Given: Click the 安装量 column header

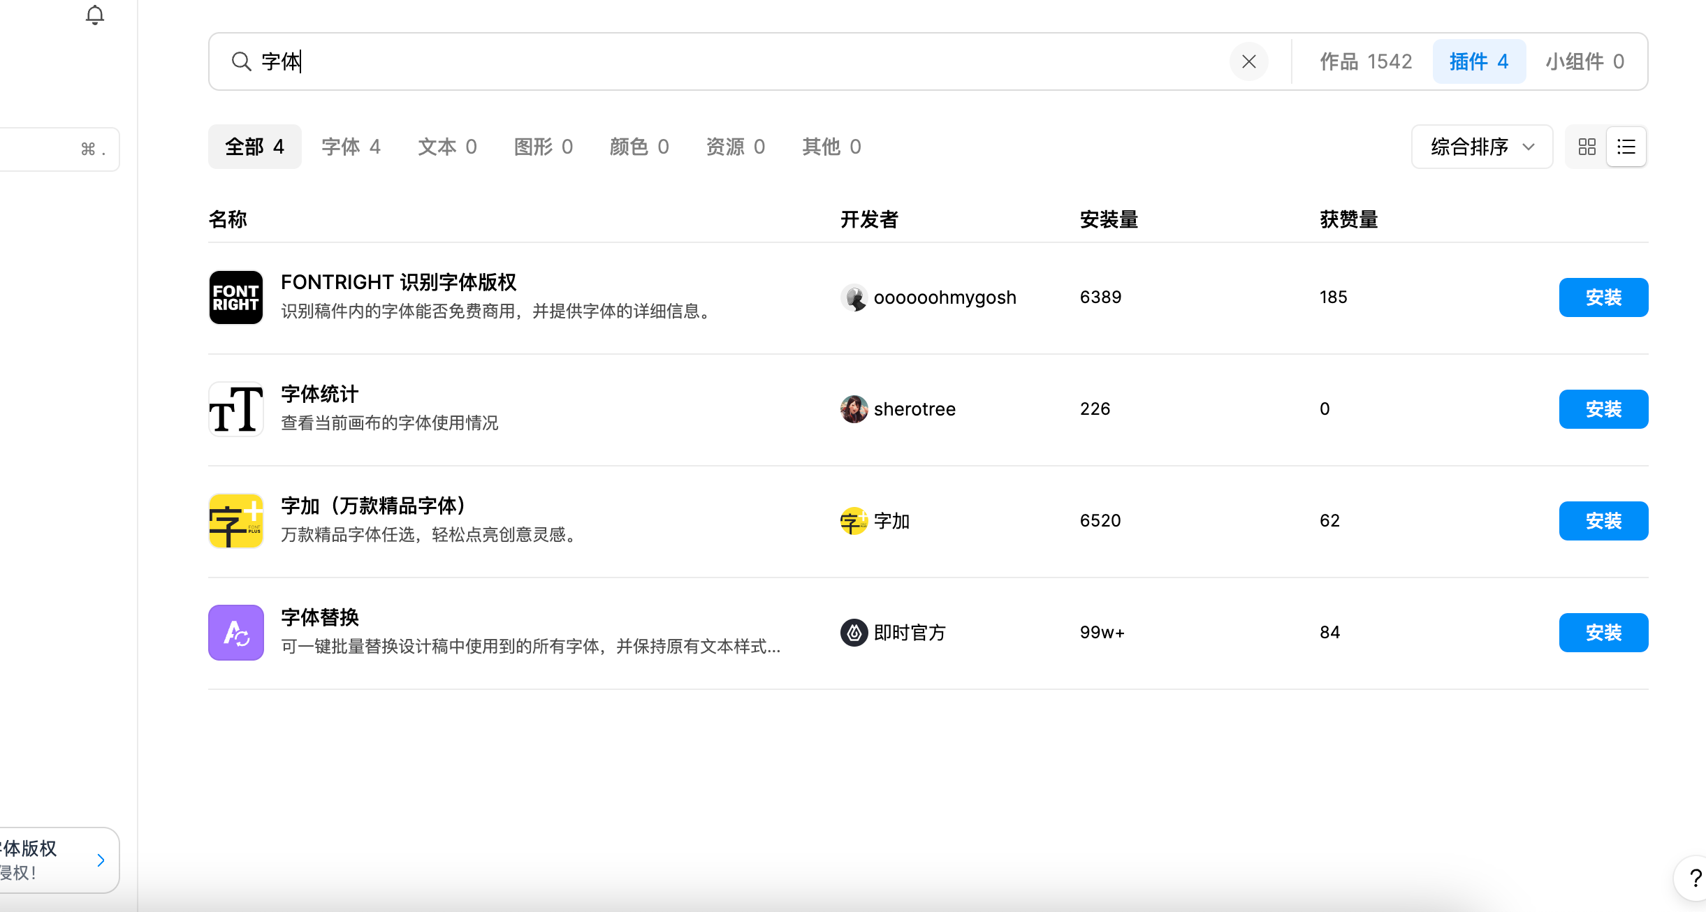Looking at the screenshot, I should pos(1109,219).
